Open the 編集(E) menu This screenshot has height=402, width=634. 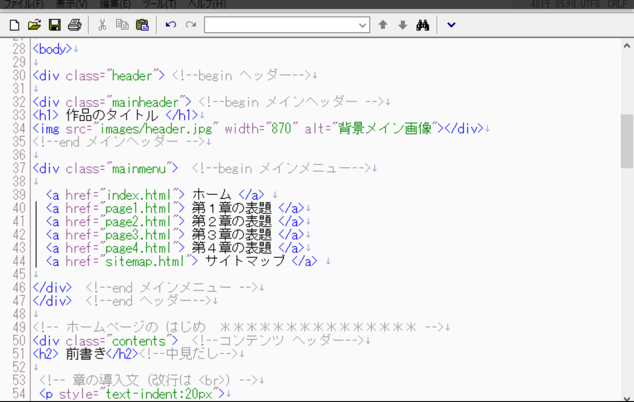[115, 4]
